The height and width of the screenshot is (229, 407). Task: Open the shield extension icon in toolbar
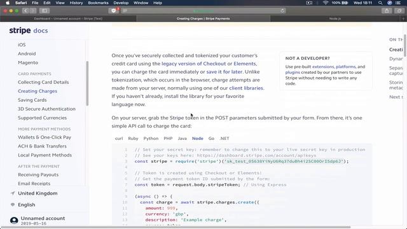coord(114,11)
